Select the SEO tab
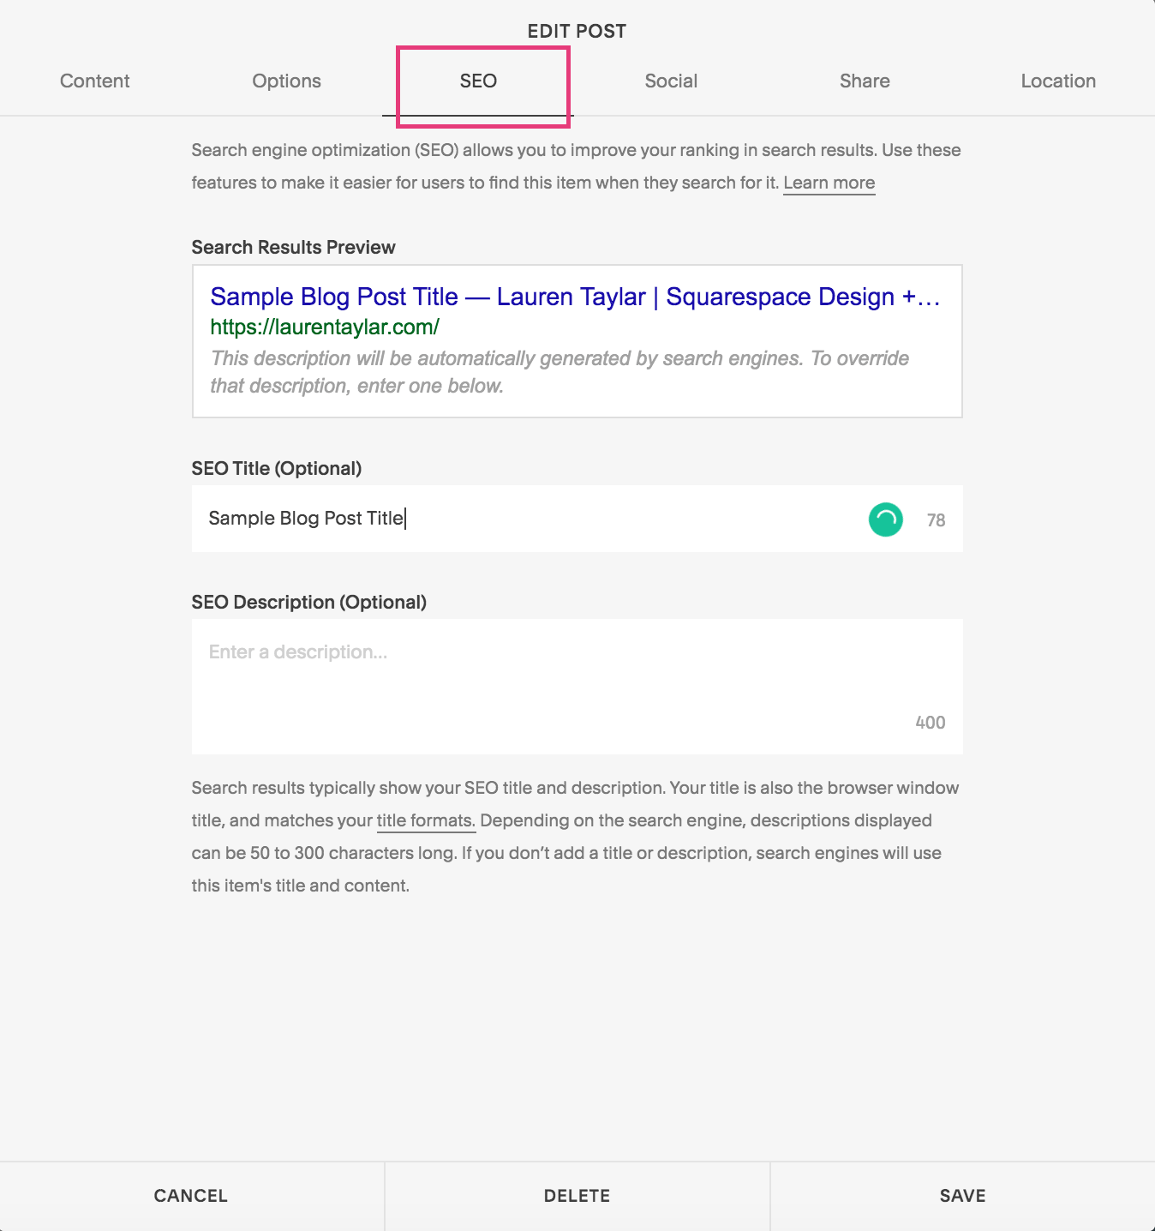This screenshot has height=1231, width=1155. click(477, 81)
